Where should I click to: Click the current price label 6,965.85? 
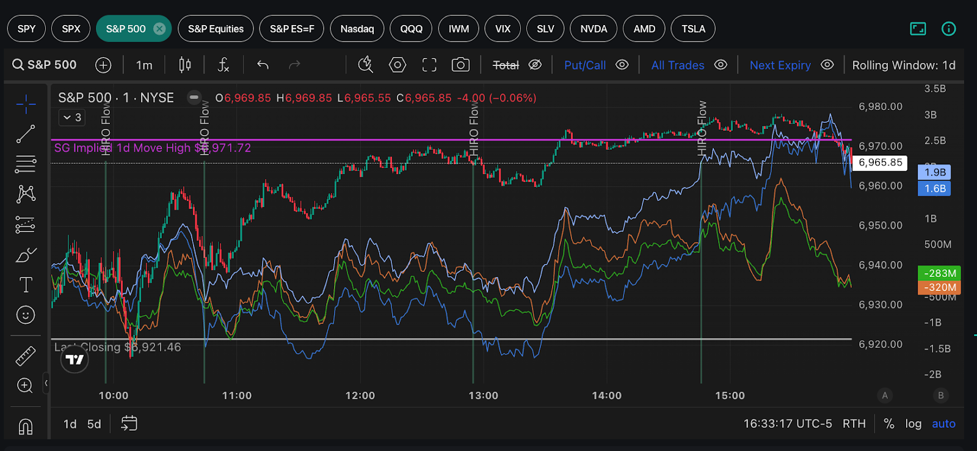click(x=881, y=163)
